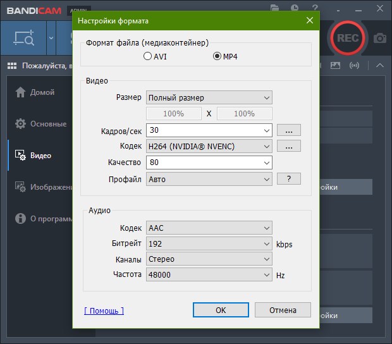This screenshot has height=344, width=392.
Task: Click the audio broadcast icon in status bar
Action: [x=354, y=66]
